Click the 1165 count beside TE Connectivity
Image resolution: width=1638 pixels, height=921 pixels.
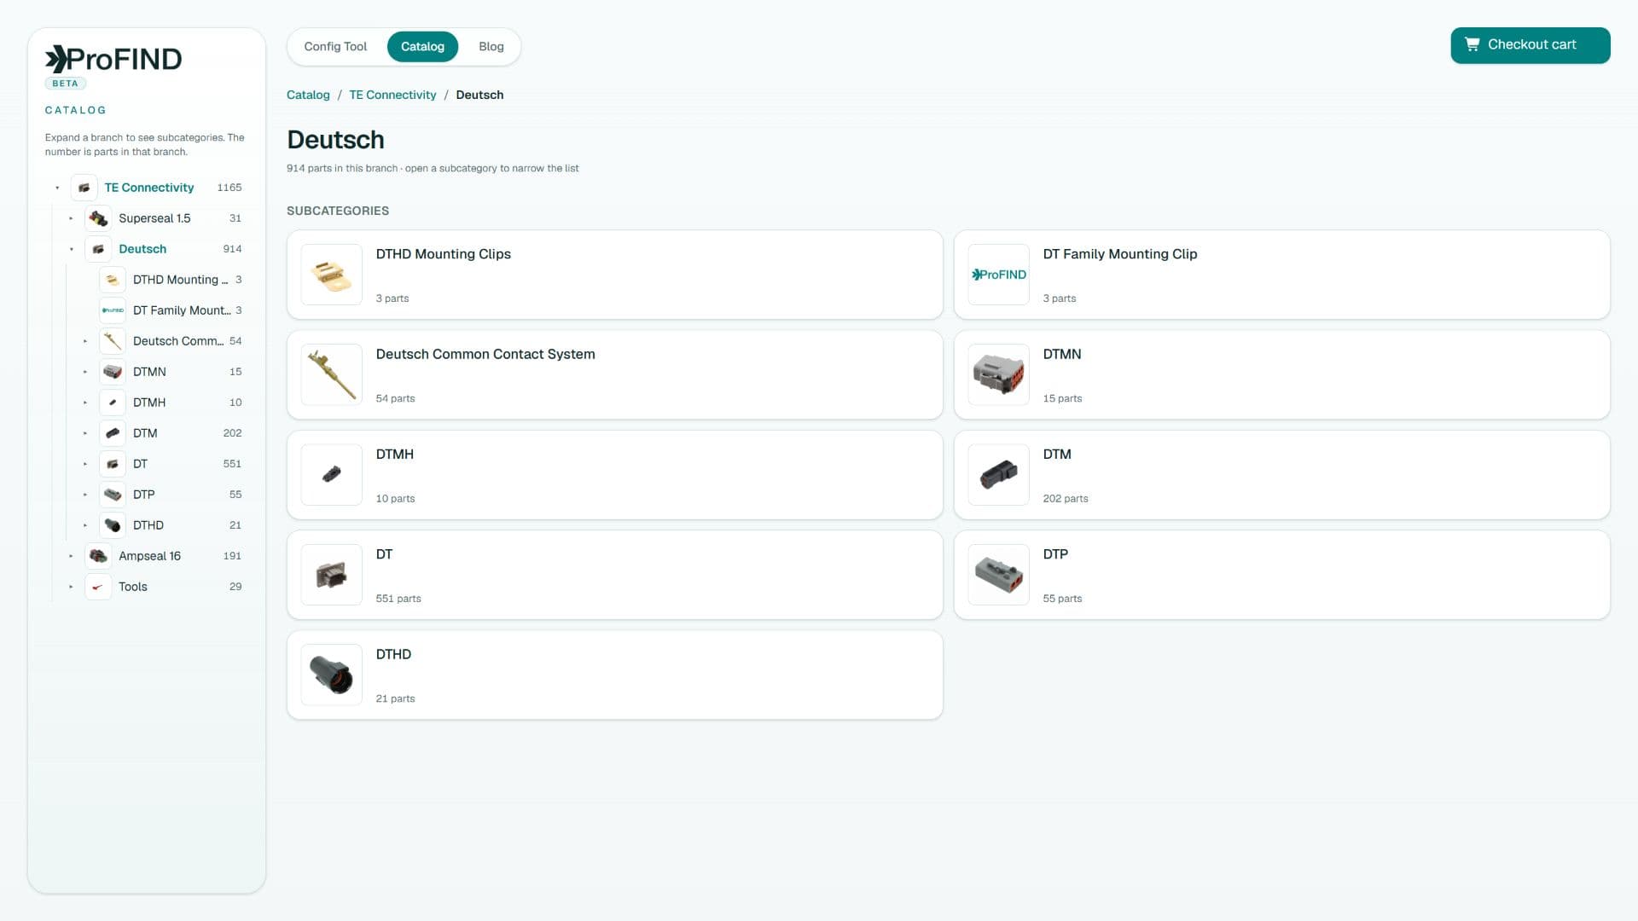click(229, 188)
